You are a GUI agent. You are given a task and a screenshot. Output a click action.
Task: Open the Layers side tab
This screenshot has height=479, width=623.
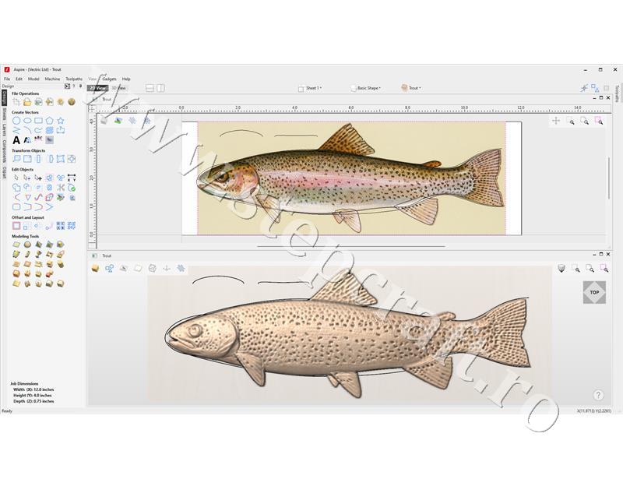[4, 129]
